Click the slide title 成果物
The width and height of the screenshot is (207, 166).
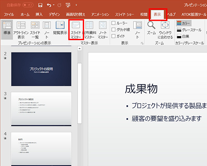point(141,89)
